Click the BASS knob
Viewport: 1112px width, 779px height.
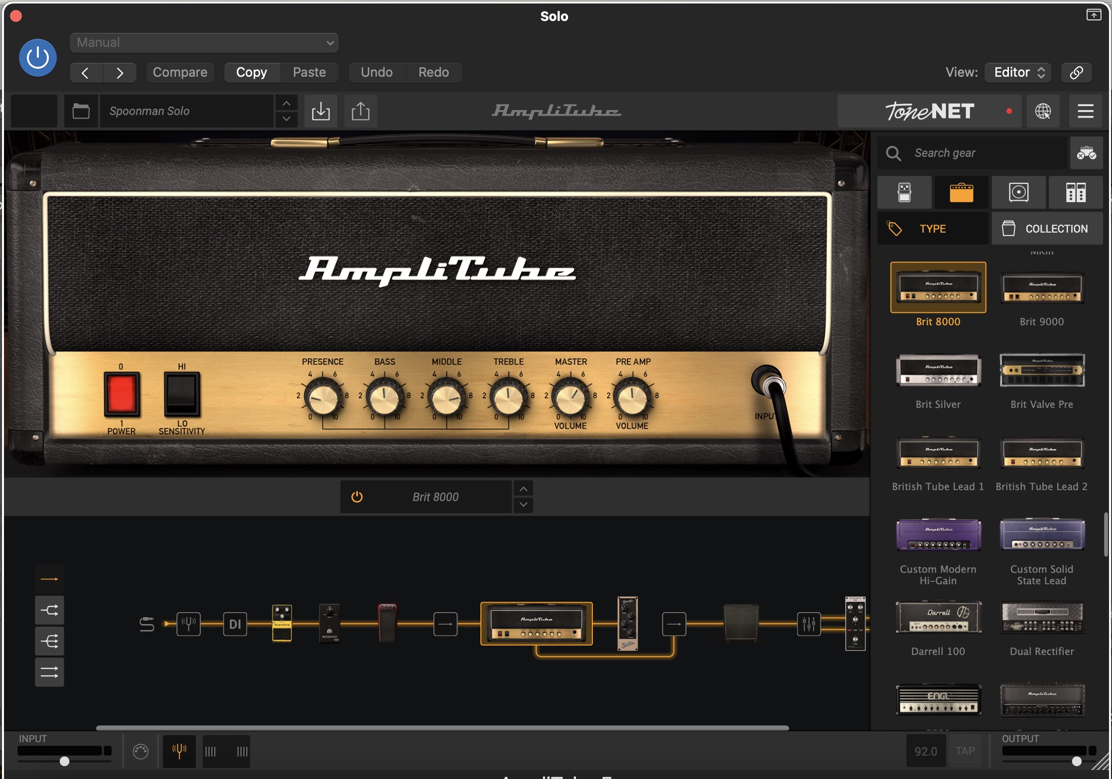(384, 397)
